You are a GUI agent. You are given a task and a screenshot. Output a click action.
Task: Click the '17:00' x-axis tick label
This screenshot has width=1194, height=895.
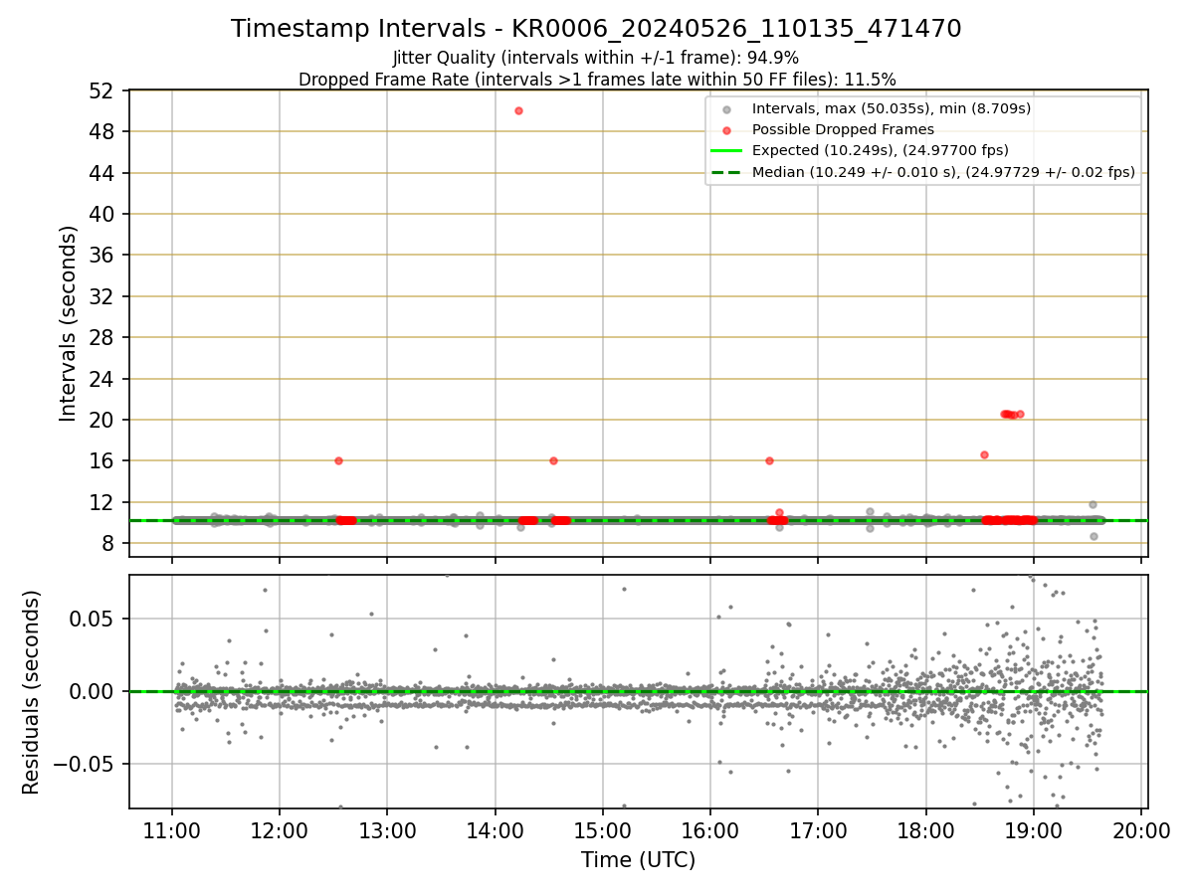point(818,831)
